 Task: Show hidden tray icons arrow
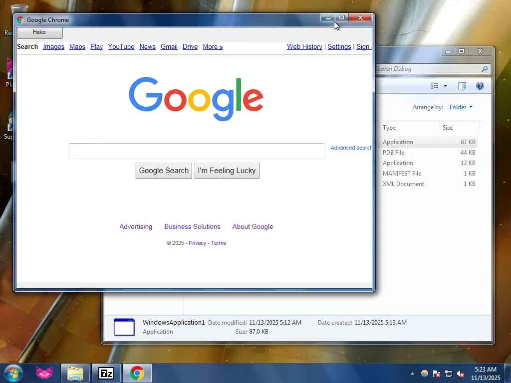[412, 374]
